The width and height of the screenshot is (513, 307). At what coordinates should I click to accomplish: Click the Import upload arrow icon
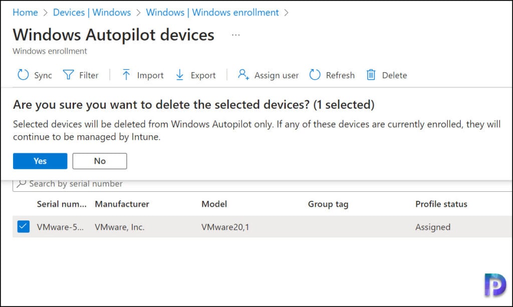pyautogui.click(x=126, y=75)
